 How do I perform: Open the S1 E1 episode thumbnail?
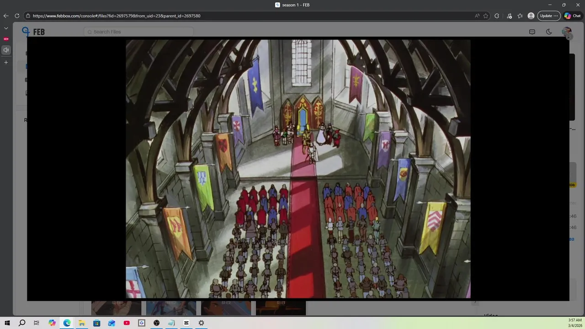point(281,308)
